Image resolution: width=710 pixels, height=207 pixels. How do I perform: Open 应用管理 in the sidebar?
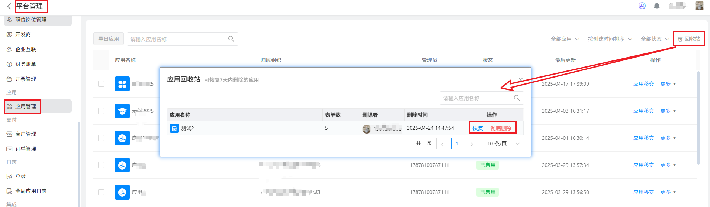26,106
